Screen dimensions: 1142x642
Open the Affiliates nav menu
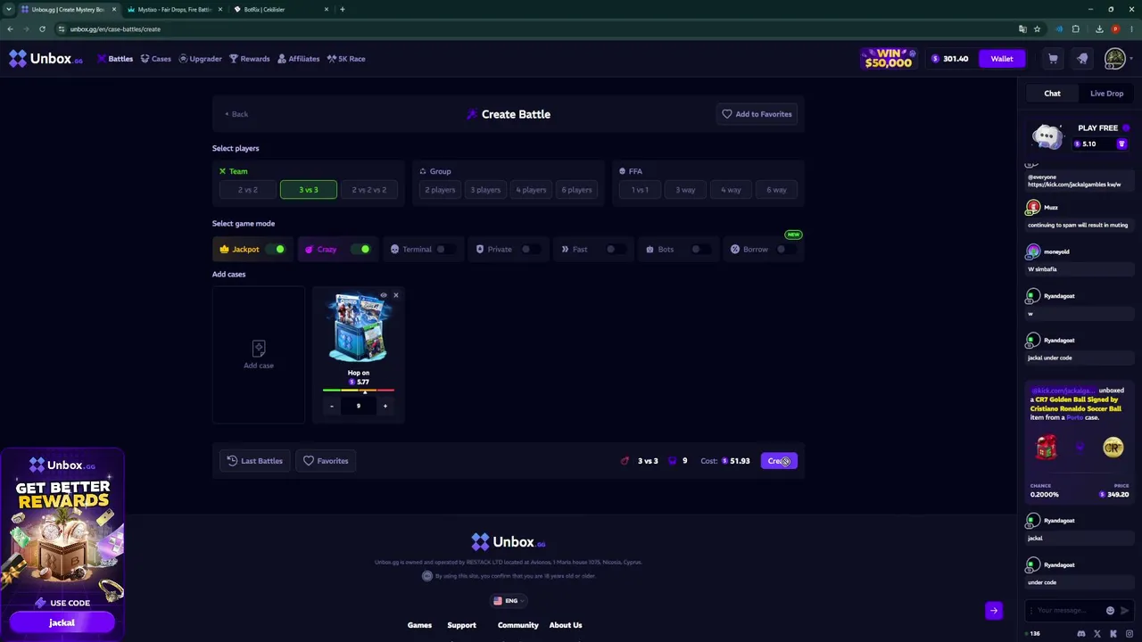[x=298, y=59]
